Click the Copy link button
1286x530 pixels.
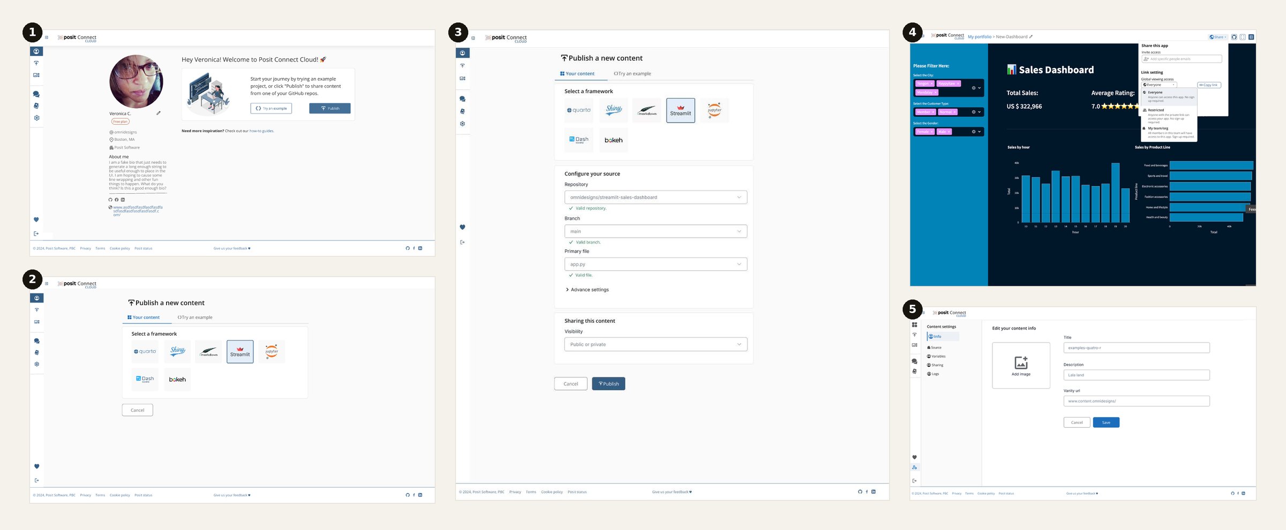coord(1209,85)
